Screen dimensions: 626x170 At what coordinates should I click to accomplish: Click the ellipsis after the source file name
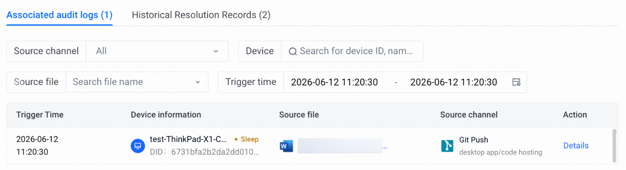384,147
